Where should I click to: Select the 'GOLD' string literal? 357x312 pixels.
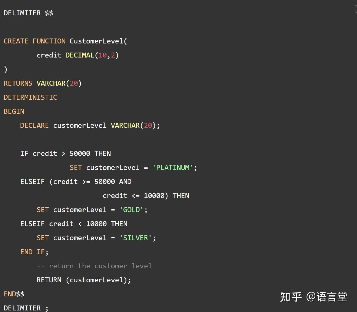(131, 209)
